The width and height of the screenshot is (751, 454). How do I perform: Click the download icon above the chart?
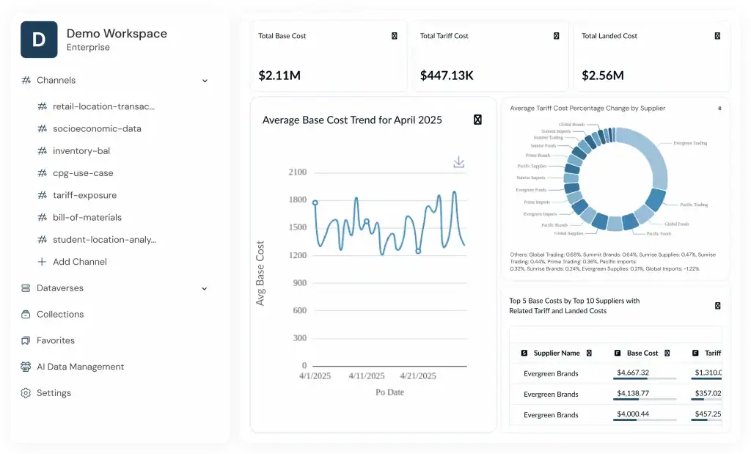[459, 162]
